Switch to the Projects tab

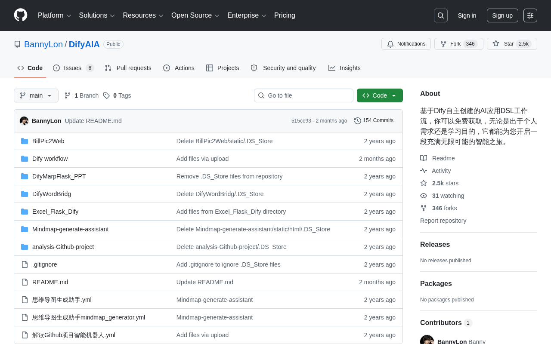pyautogui.click(x=223, y=68)
